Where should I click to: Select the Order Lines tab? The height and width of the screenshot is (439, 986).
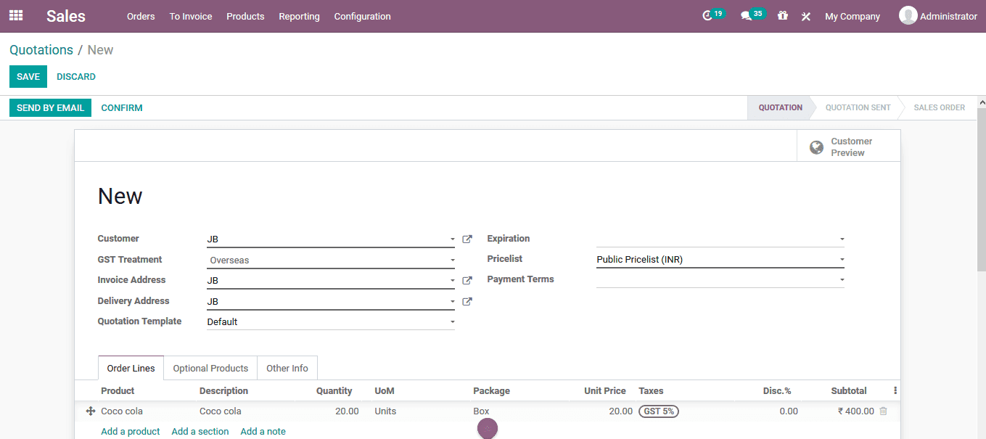(131, 368)
